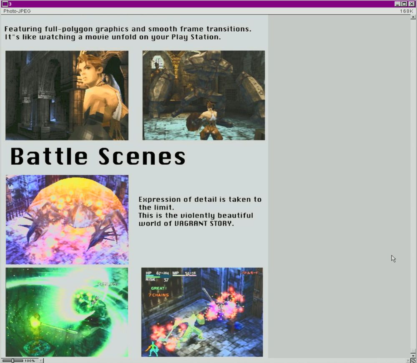The width and height of the screenshot is (417, 363).
Task: Click the 168K file size label
Action: [406, 11]
